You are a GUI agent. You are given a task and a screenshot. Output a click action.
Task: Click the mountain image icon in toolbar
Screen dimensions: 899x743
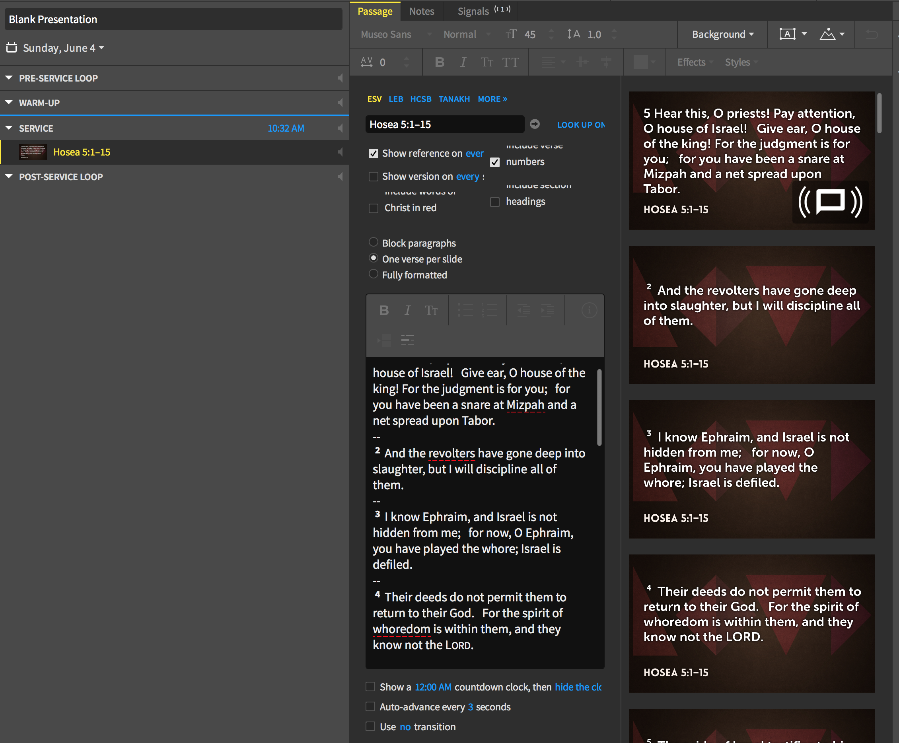[x=827, y=34]
